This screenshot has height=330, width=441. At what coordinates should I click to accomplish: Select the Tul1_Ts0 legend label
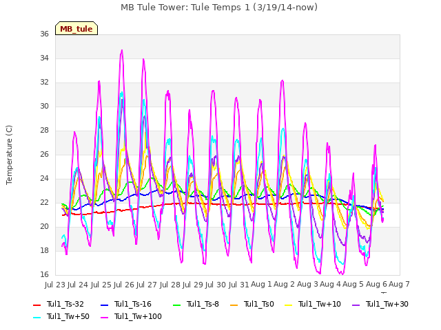pyautogui.click(x=259, y=304)
